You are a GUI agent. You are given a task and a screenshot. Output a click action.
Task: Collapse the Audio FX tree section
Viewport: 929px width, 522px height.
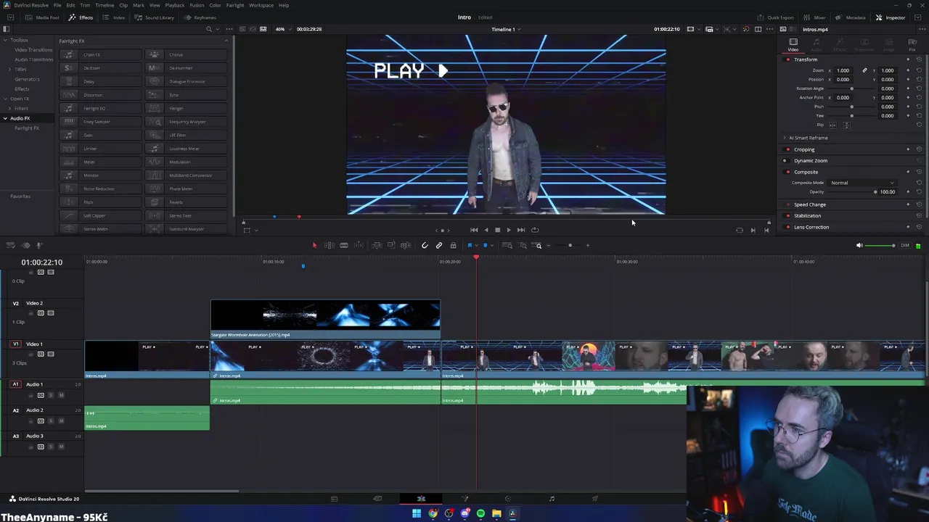(5, 118)
